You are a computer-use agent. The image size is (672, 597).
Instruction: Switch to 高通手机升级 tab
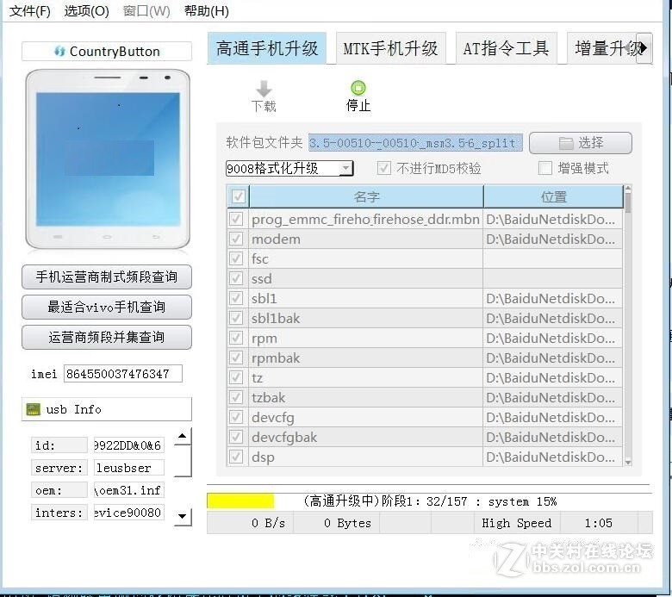tap(266, 48)
